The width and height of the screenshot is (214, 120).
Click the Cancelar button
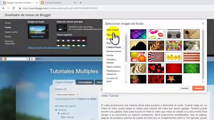point(184,88)
